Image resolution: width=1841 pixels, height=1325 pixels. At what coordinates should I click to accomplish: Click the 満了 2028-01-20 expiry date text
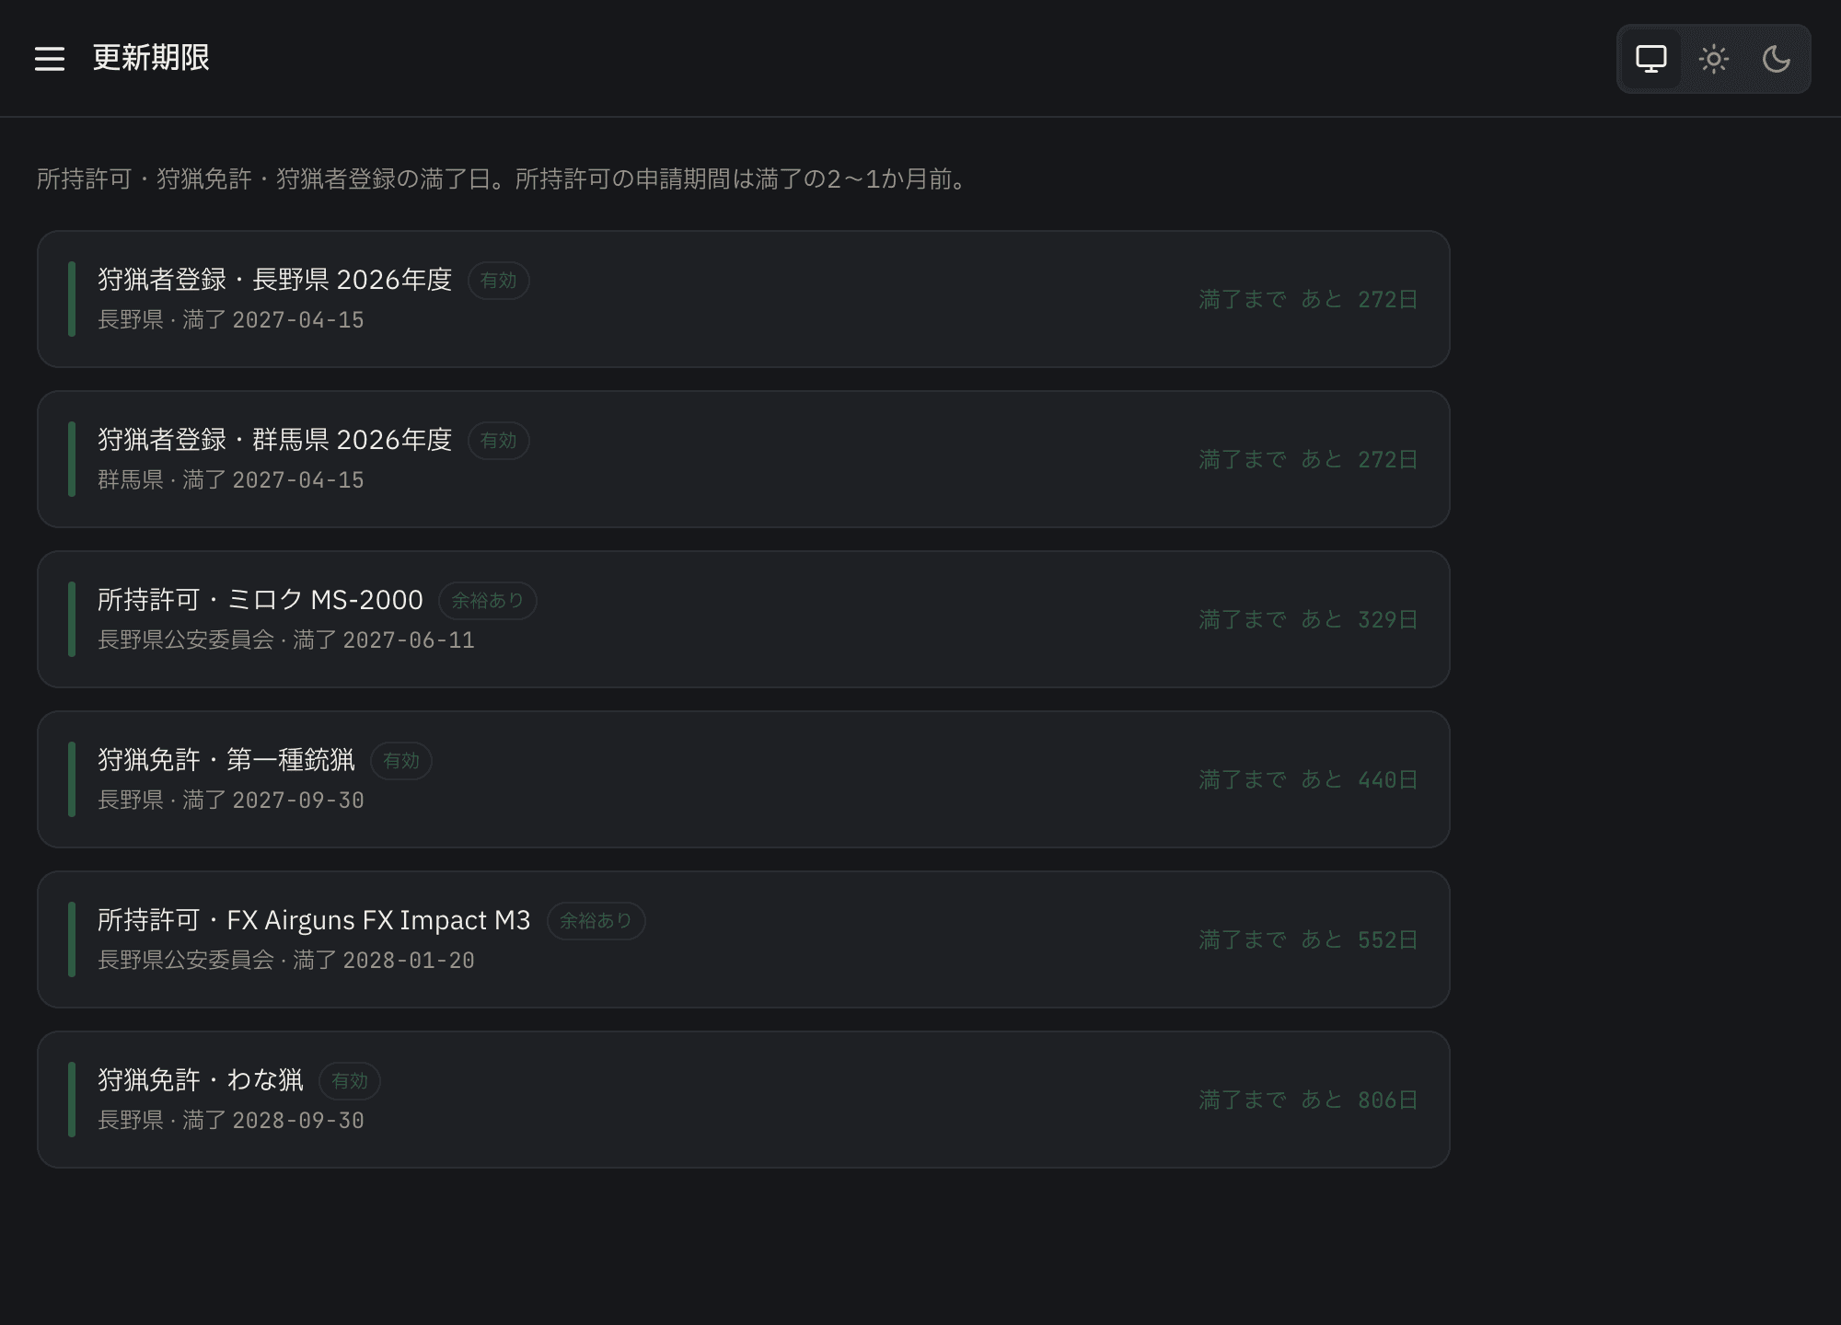coord(384,961)
